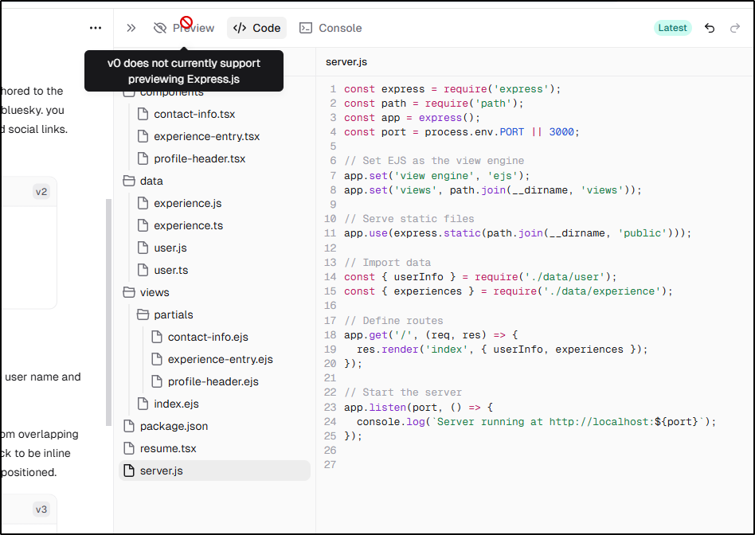The width and height of the screenshot is (755, 535).
Task: Click the v2 version badge
Action: pos(41,192)
